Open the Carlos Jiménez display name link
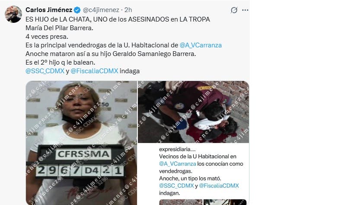The image size is (354, 205). [x=49, y=10]
